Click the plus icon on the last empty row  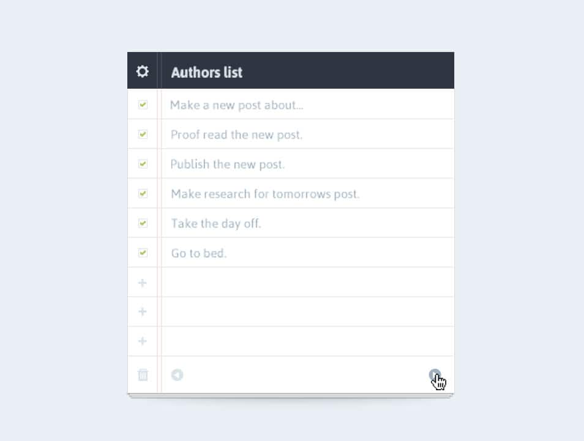[142, 341]
